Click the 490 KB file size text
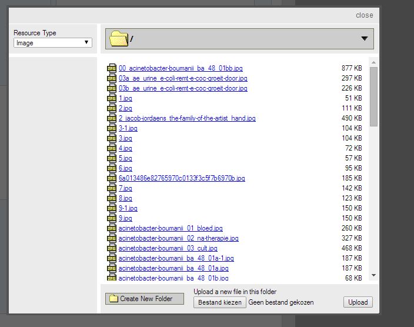 (x=352, y=118)
